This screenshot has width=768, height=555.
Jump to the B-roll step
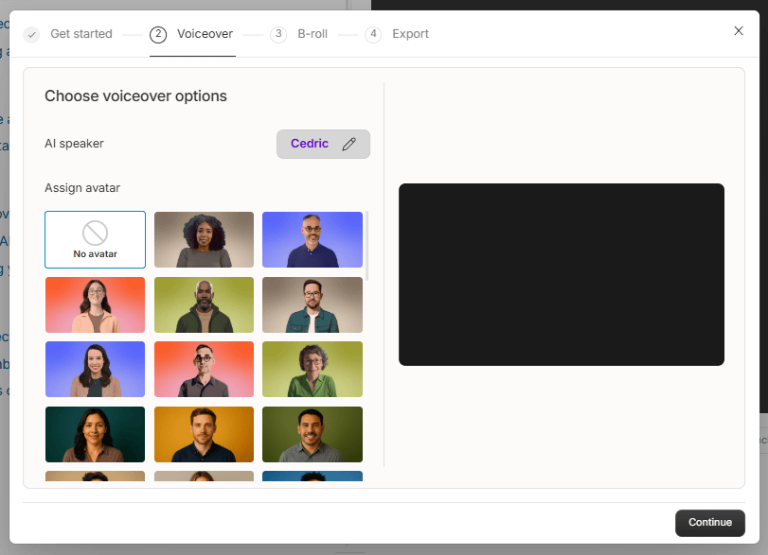click(313, 34)
